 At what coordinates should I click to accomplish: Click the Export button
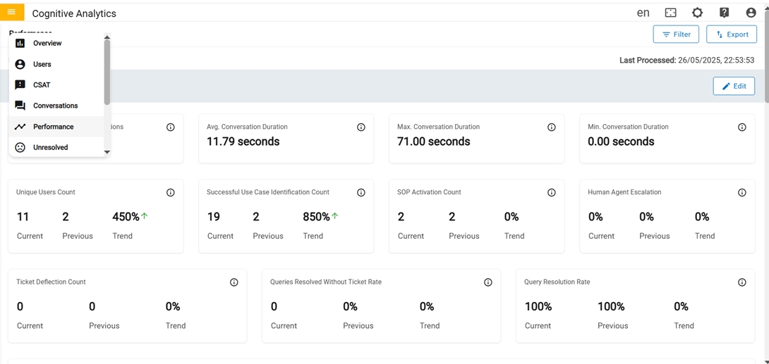732,34
